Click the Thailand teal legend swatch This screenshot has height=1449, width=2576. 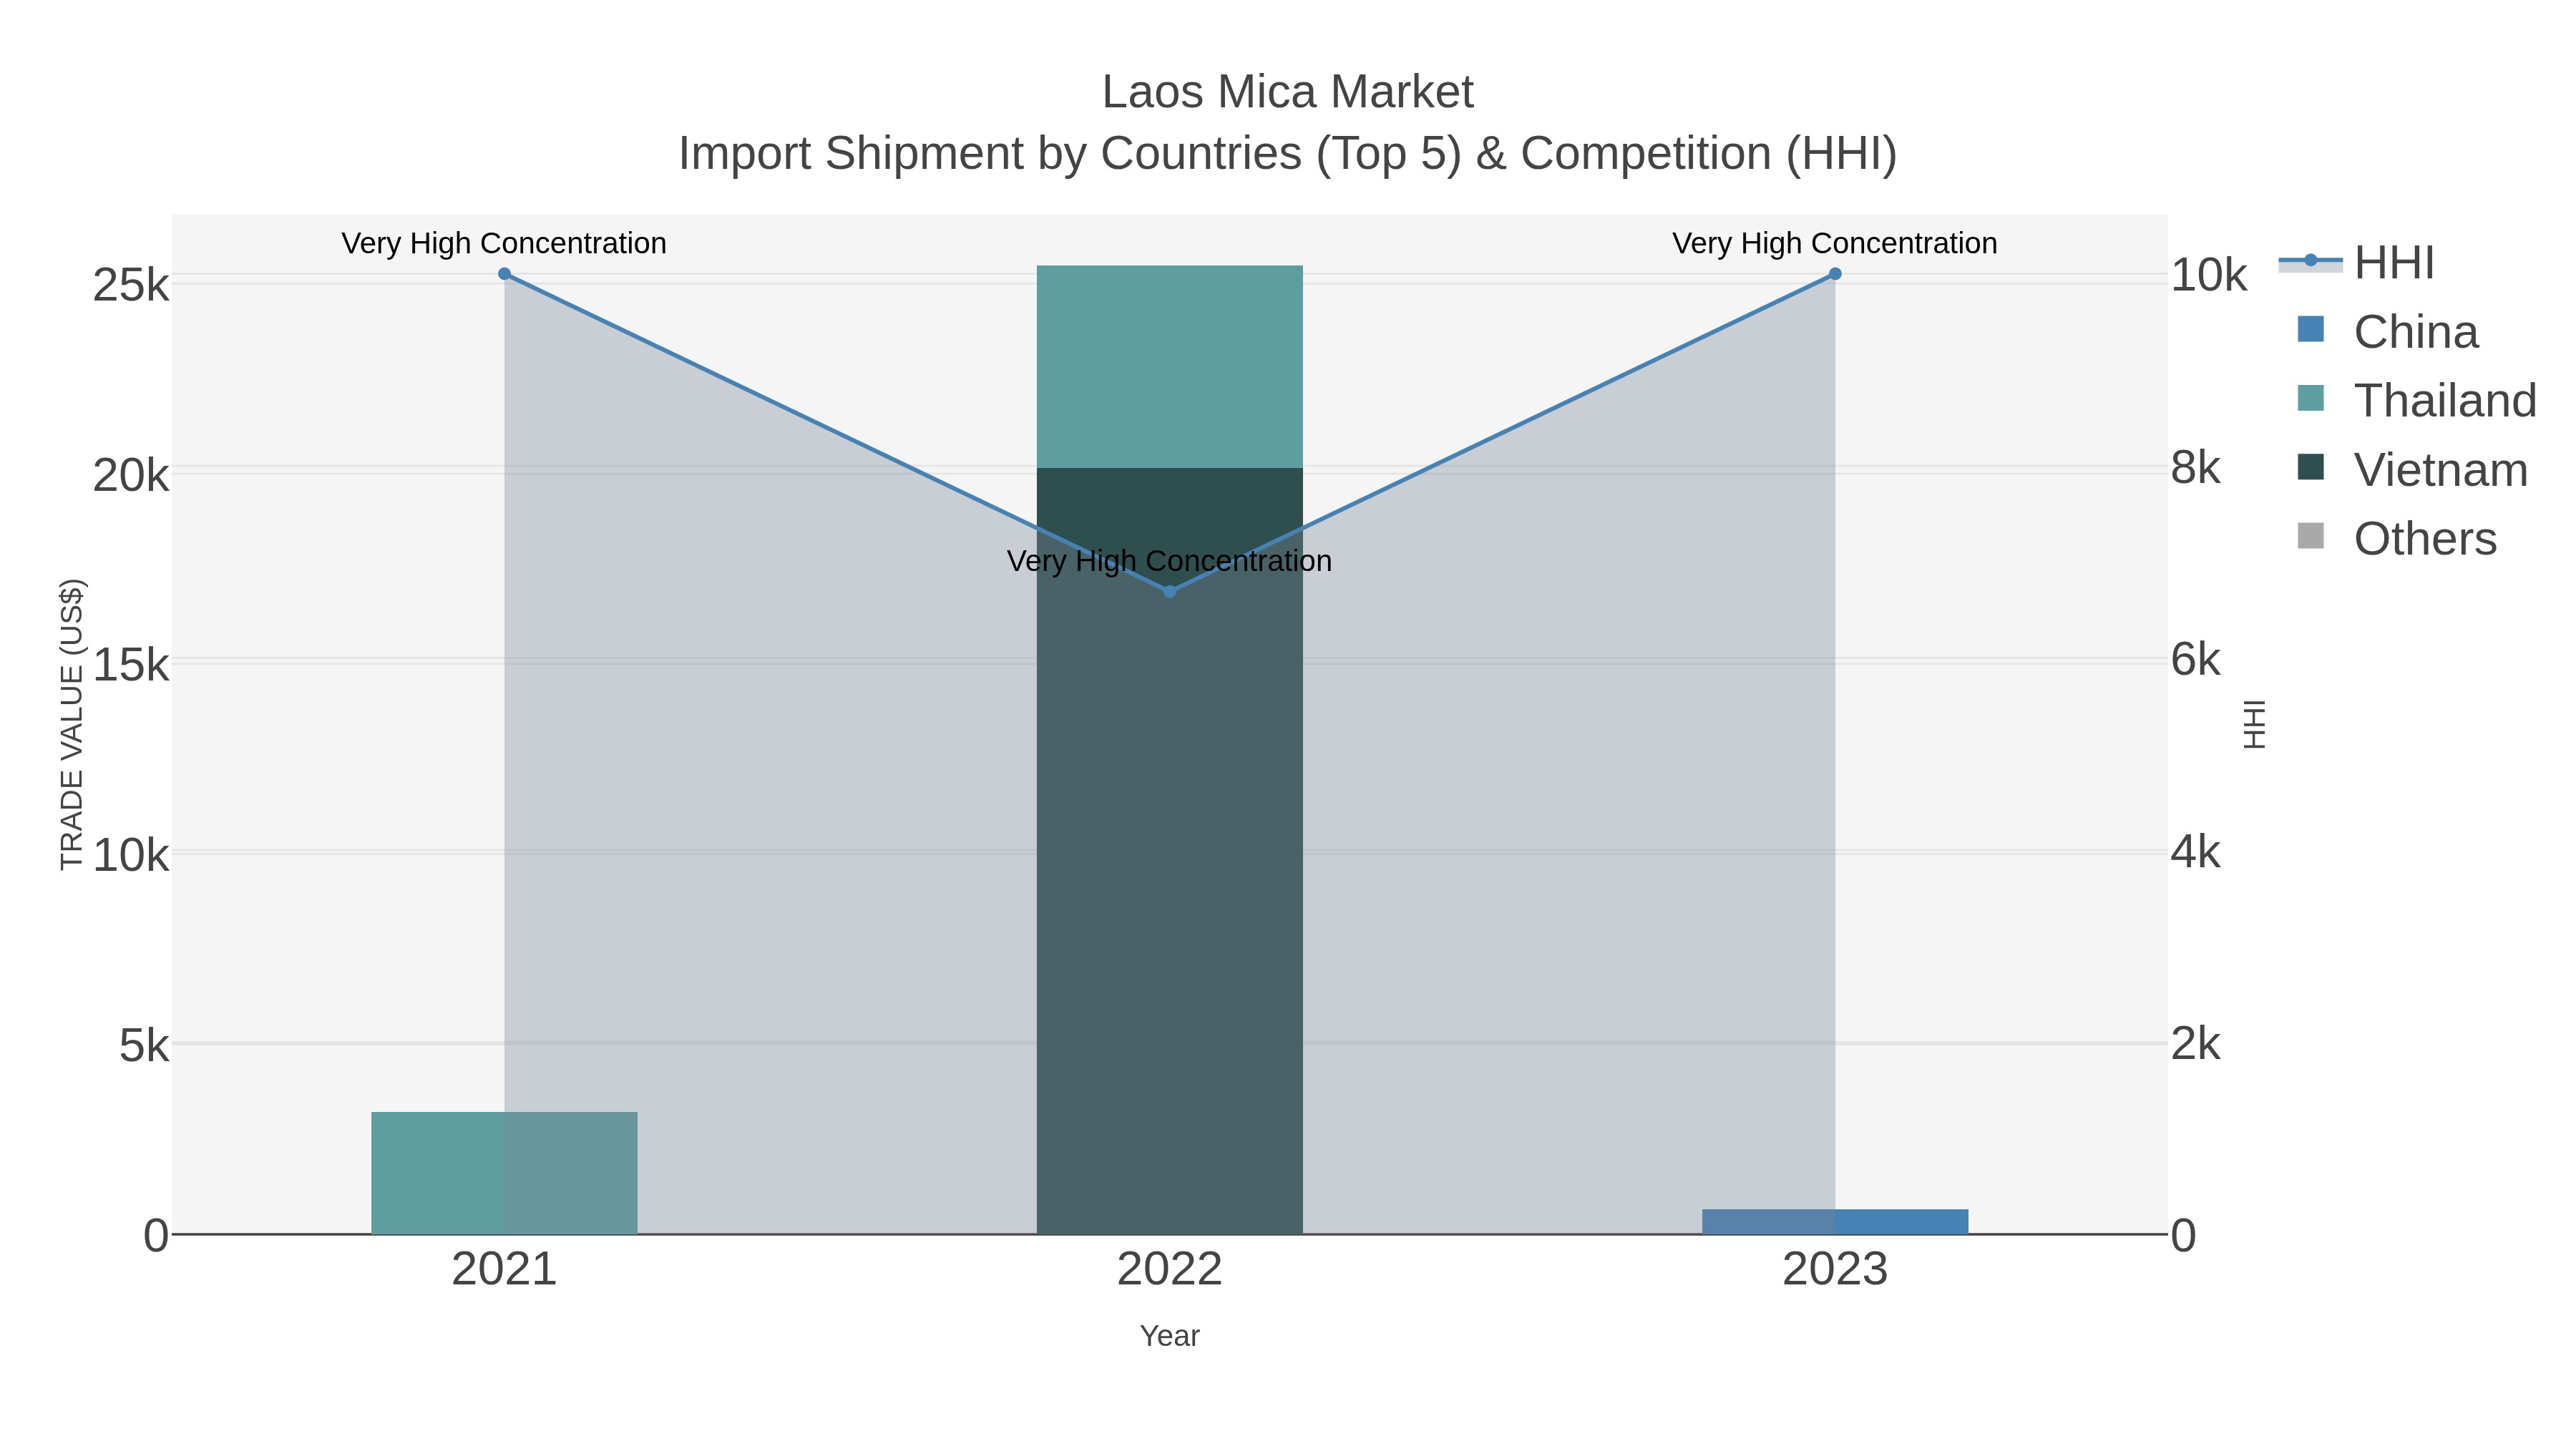pos(2311,398)
